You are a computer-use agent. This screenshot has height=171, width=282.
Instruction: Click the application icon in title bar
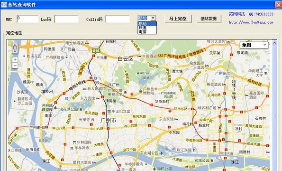[4, 4]
